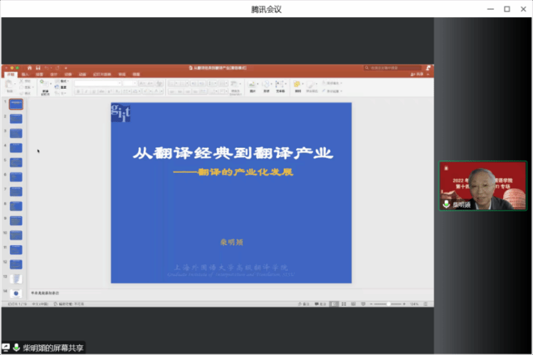Toggle the Notes pane in status bar
The image size is (533, 355).
pyautogui.click(x=302, y=304)
